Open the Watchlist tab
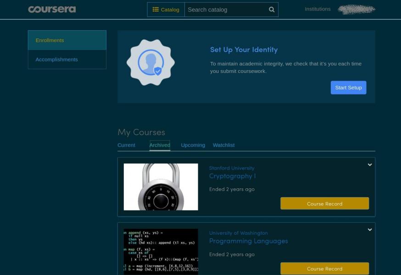Image resolution: width=401 pixels, height=275 pixels. (223, 145)
